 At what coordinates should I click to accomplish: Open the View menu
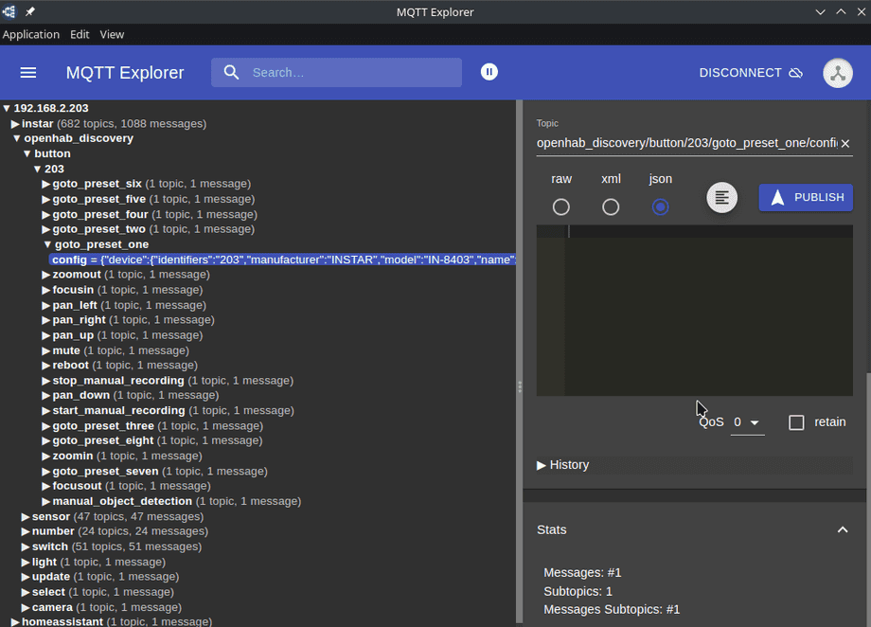(112, 34)
